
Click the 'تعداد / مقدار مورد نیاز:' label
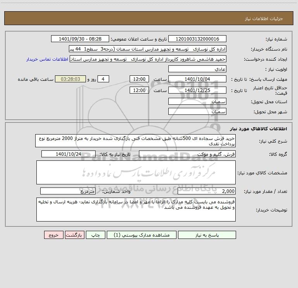click(265, 192)
